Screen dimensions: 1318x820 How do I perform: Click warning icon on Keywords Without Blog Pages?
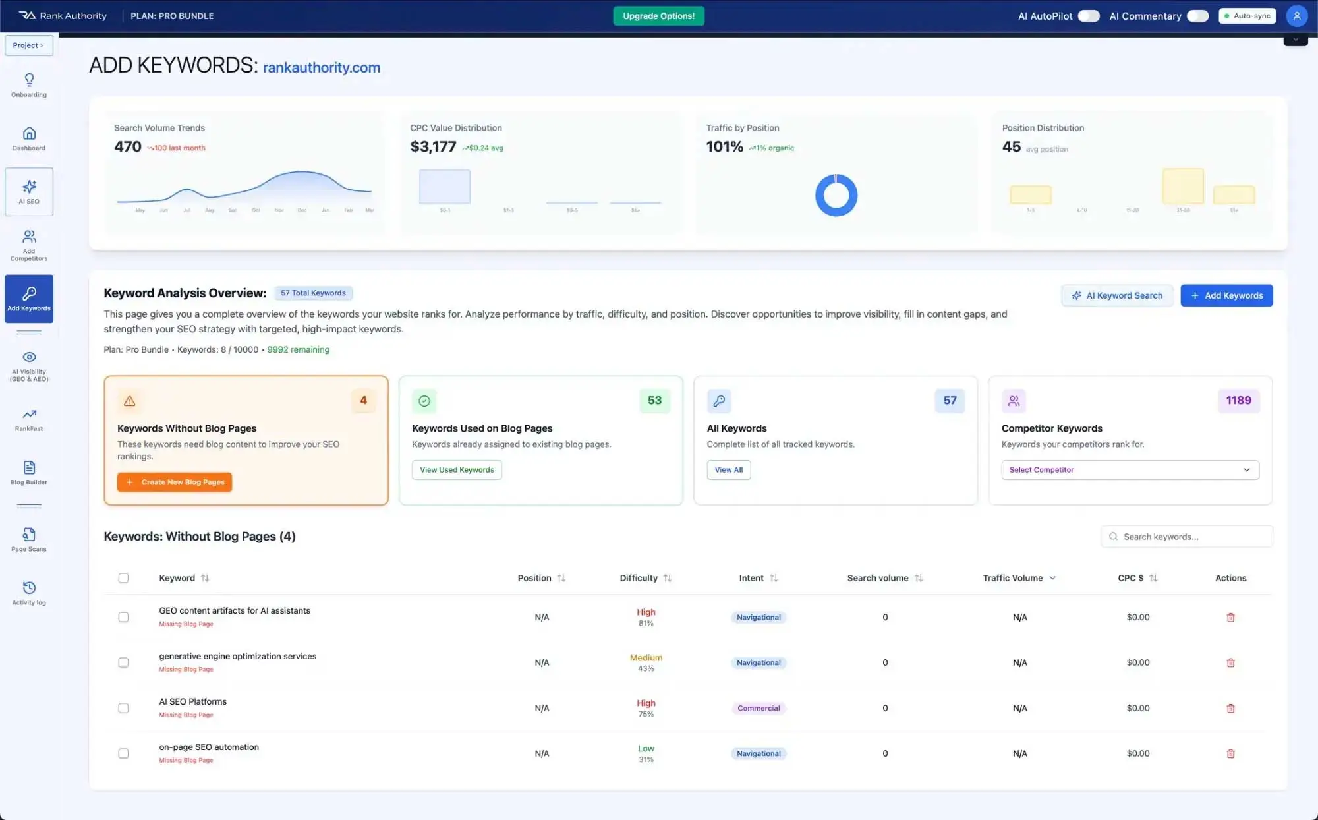[130, 401]
